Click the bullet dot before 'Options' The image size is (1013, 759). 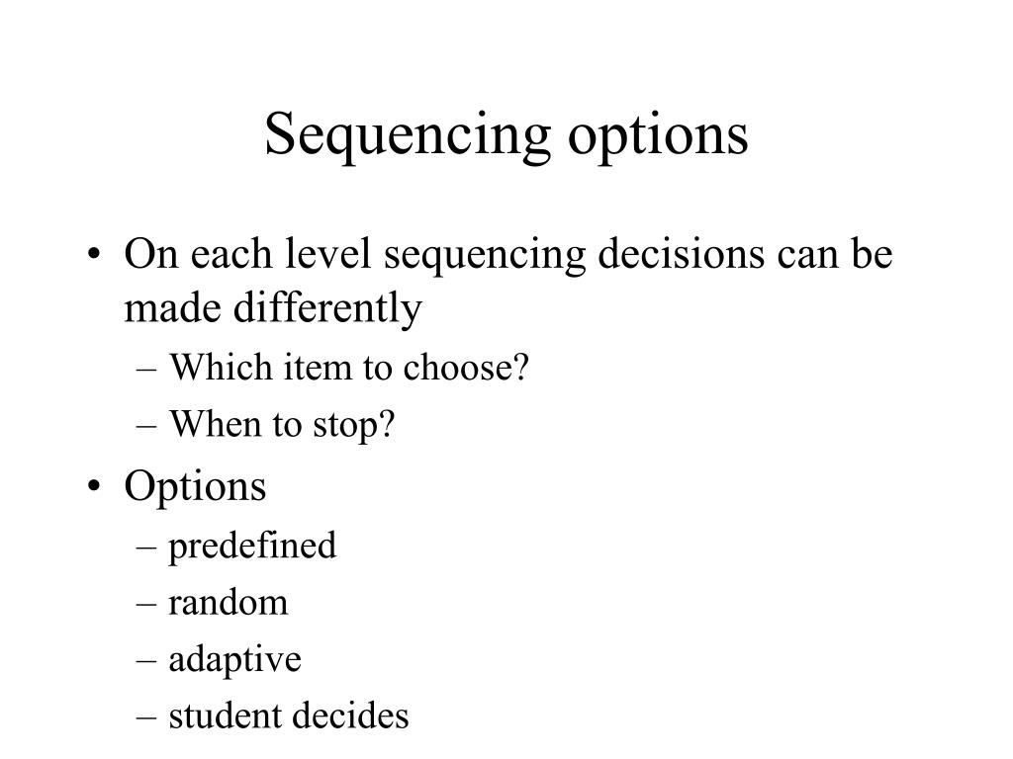click(x=94, y=485)
